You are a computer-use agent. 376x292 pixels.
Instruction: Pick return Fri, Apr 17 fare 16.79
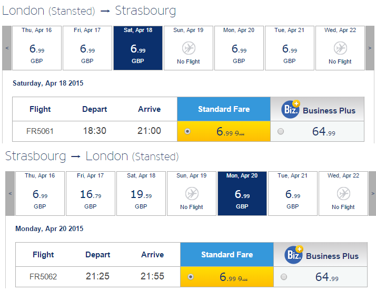point(91,193)
